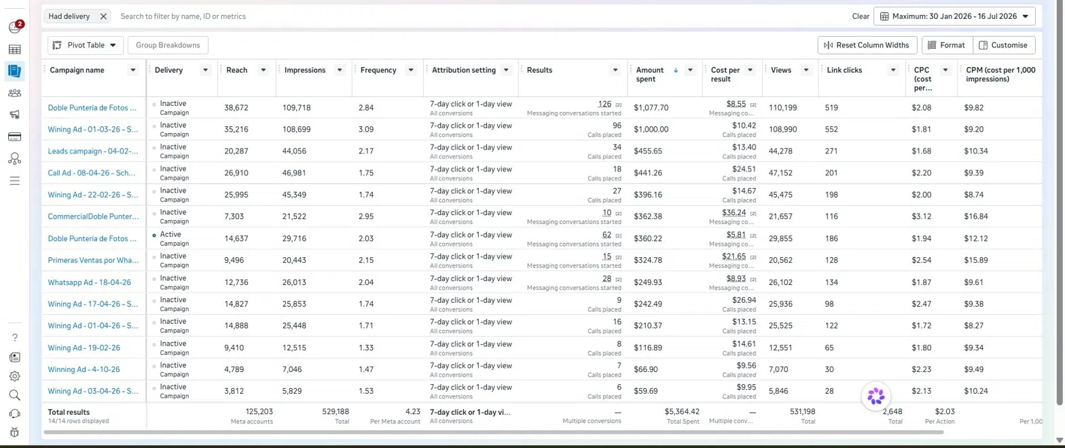Click the Delivery column handle dots
The height and width of the screenshot is (448, 1065).
pos(150,70)
